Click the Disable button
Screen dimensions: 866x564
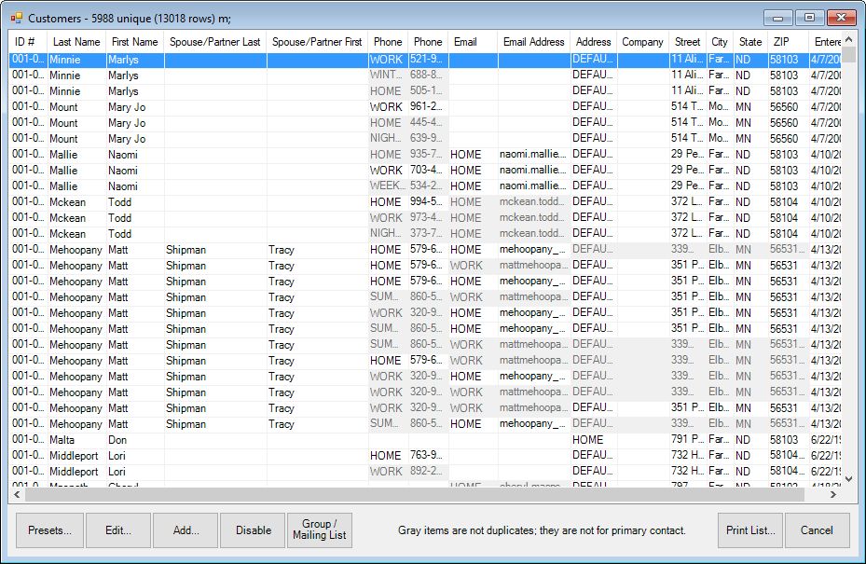coord(253,530)
